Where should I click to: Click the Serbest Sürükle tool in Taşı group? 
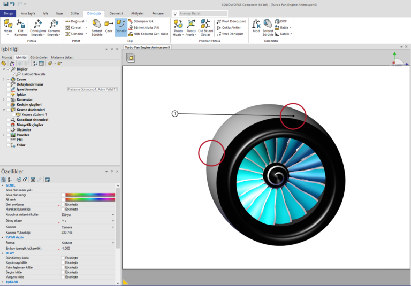(x=96, y=27)
